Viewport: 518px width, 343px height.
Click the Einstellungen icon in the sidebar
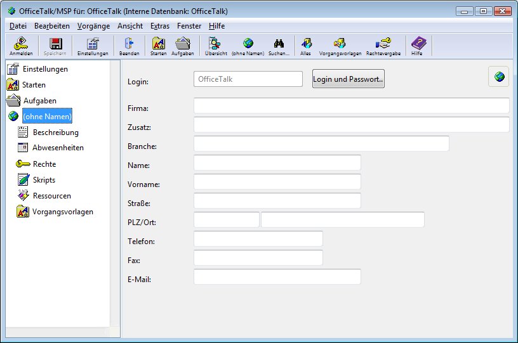pyautogui.click(x=13, y=68)
